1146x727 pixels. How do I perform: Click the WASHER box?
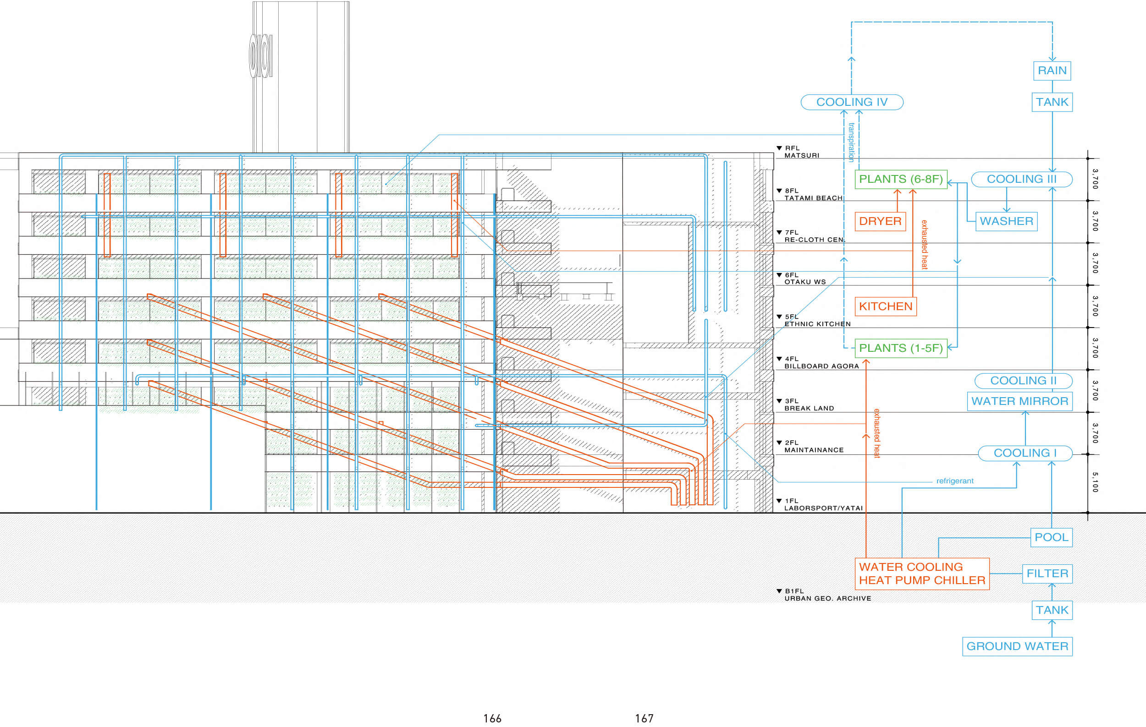click(1006, 222)
